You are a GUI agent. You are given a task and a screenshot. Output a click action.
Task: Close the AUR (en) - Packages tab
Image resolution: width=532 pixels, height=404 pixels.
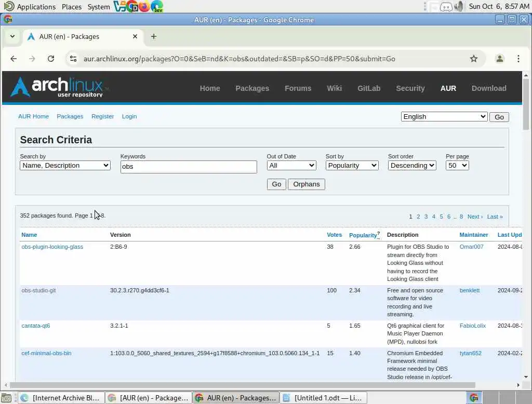click(x=135, y=36)
